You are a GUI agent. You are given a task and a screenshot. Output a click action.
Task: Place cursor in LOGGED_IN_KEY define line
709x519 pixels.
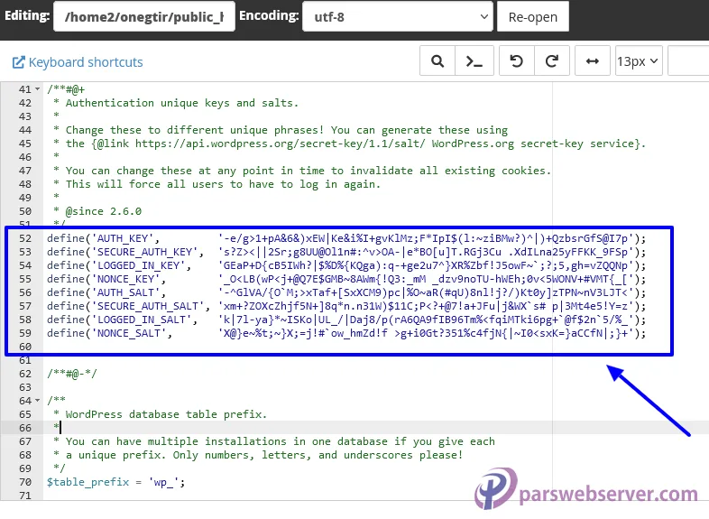coord(346,265)
